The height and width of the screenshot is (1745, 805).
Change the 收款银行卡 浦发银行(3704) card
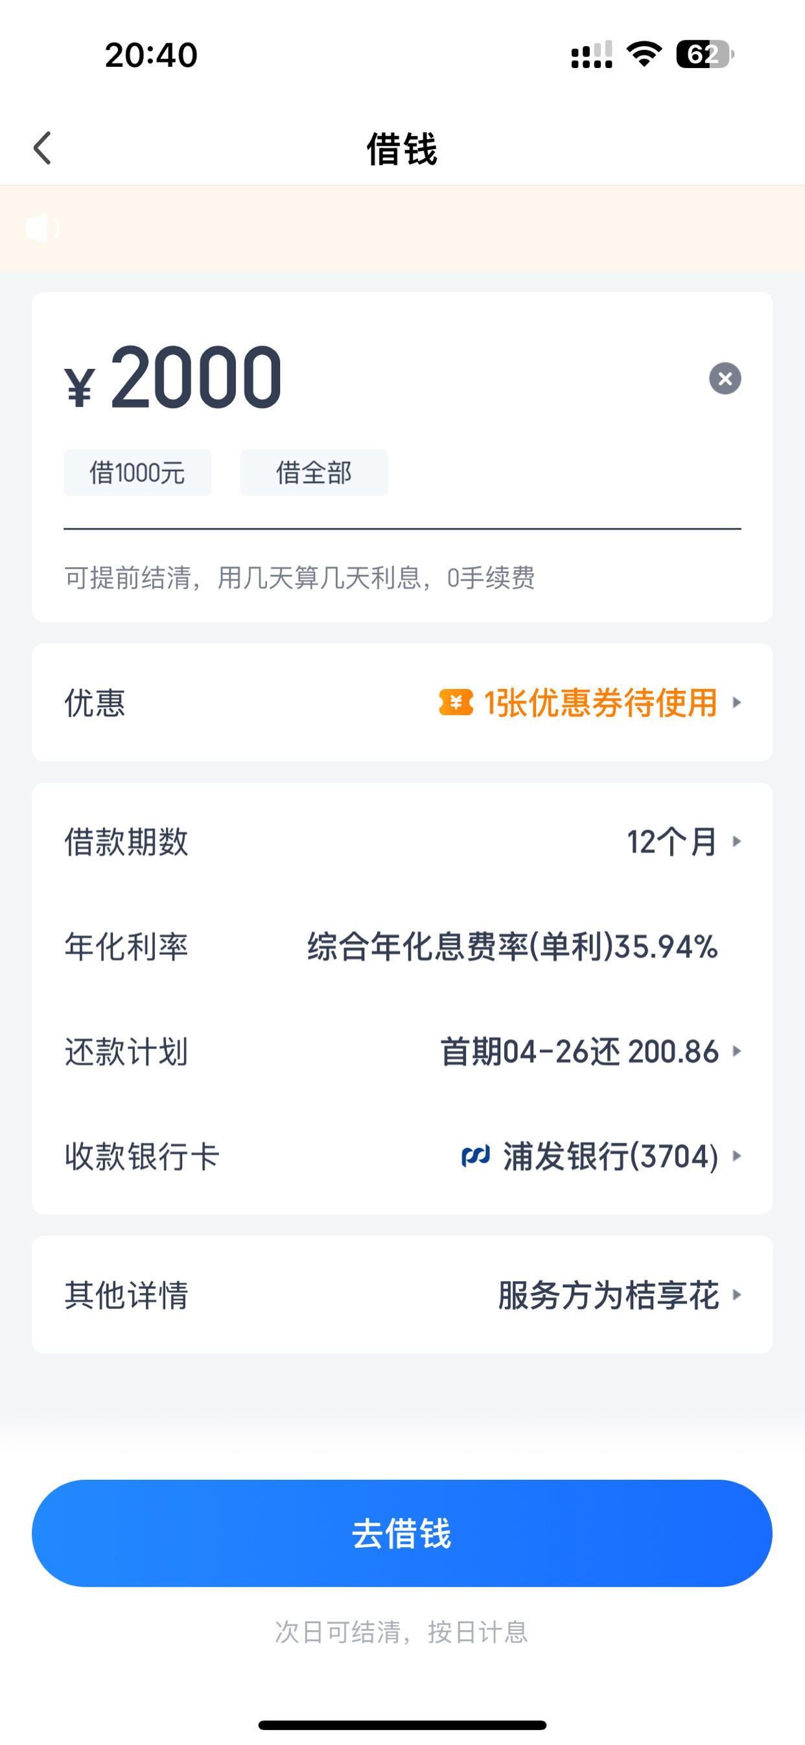click(402, 1156)
